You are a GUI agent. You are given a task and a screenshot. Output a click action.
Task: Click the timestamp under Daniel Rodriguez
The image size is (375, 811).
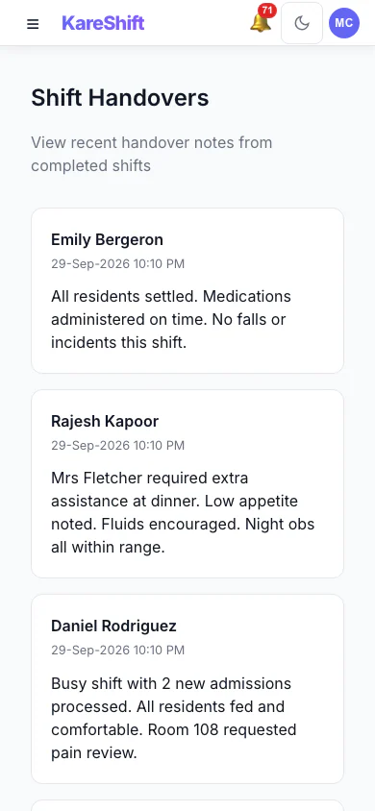point(118,651)
